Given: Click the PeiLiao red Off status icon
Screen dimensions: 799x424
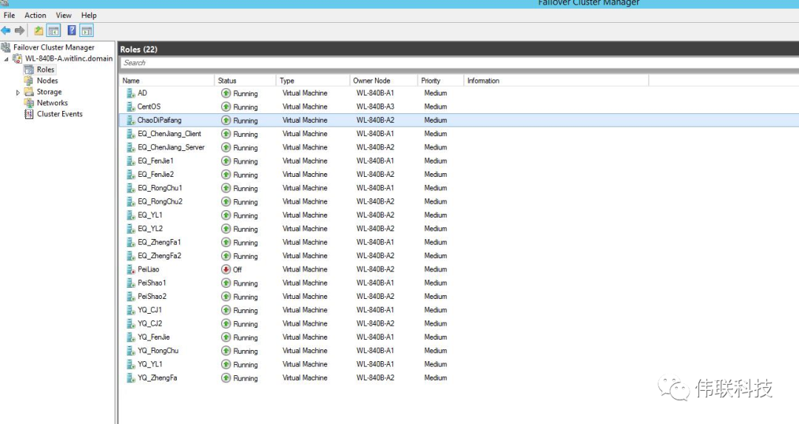Looking at the screenshot, I should [226, 269].
